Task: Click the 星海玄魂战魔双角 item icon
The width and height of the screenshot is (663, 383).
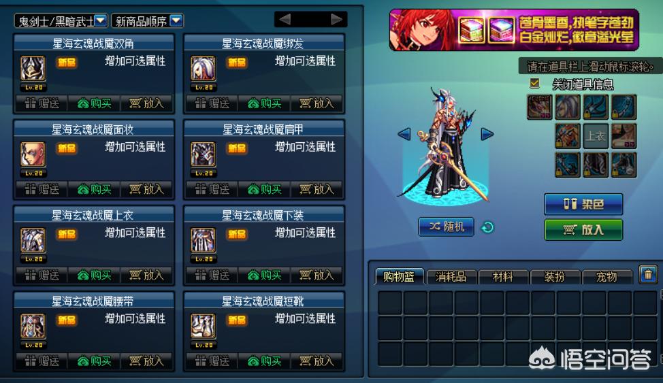Action: click(33, 69)
